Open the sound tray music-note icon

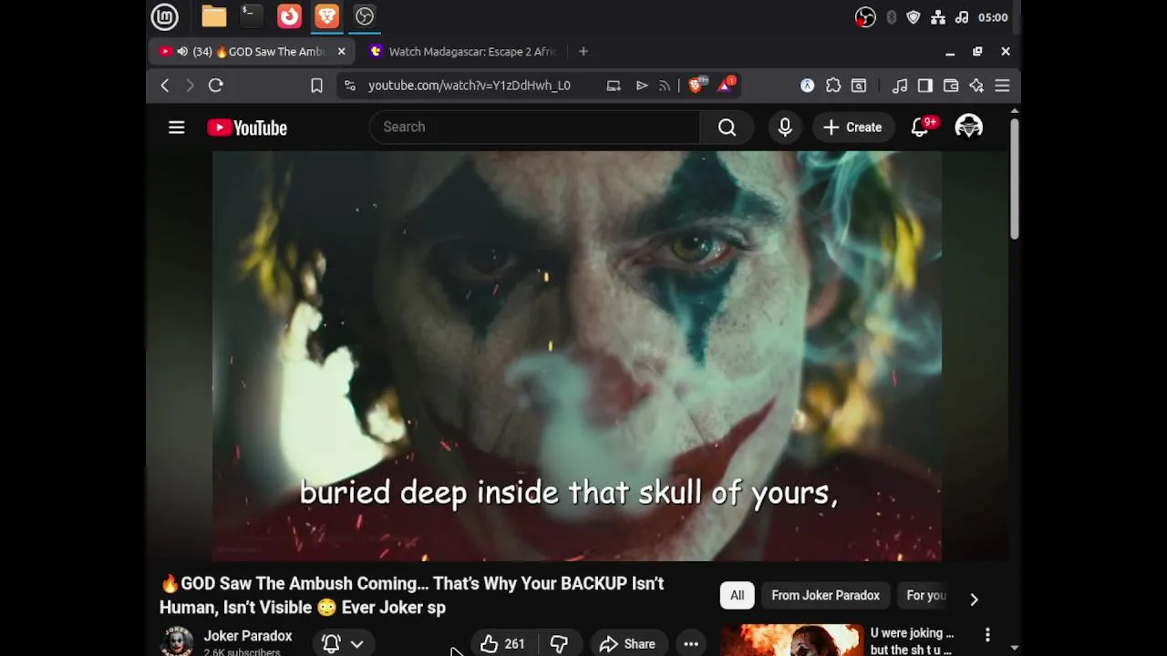tap(962, 17)
